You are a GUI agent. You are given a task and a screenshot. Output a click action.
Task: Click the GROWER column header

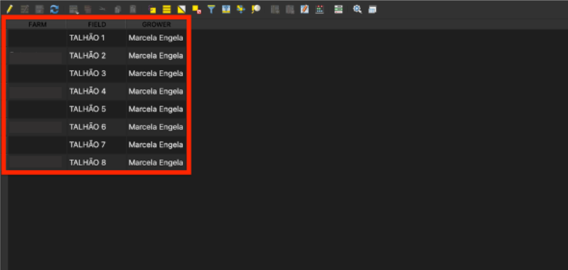click(x=156, y=25)
